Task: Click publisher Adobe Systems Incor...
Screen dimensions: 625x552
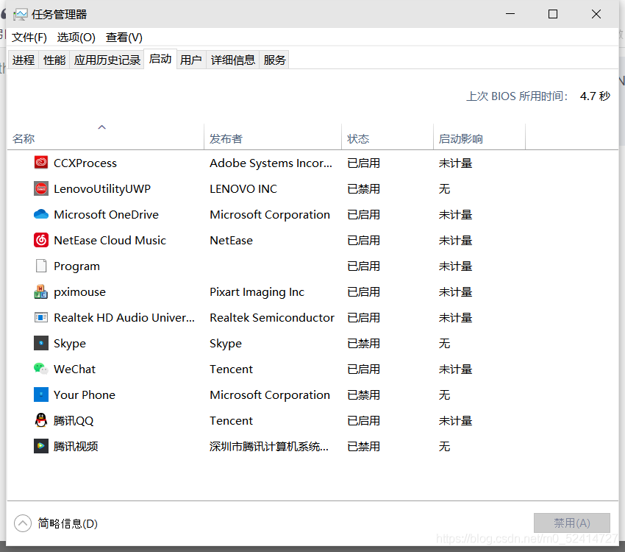Action: point(271,163)
